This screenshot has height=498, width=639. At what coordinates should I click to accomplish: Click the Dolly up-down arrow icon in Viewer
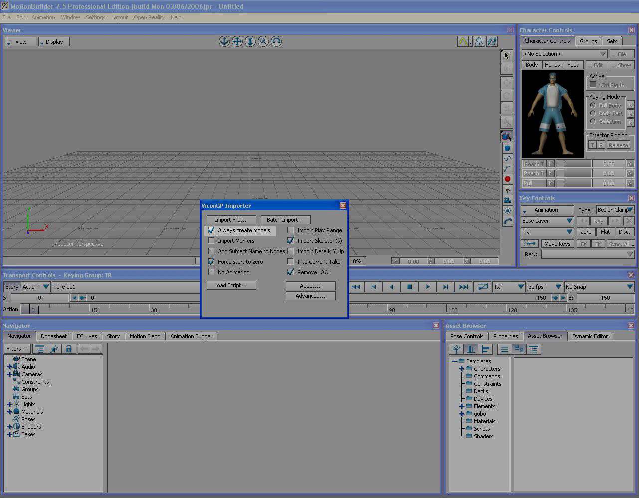pos(250,41)
